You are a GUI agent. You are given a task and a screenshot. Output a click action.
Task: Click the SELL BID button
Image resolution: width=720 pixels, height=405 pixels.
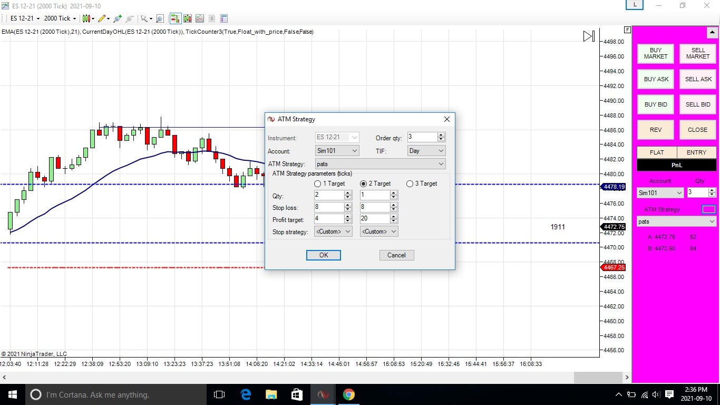pyautogui.click(x=698, y=104)
